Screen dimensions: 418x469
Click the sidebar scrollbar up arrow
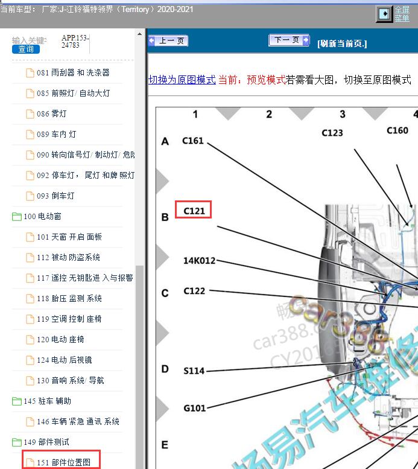coord(139,34)
